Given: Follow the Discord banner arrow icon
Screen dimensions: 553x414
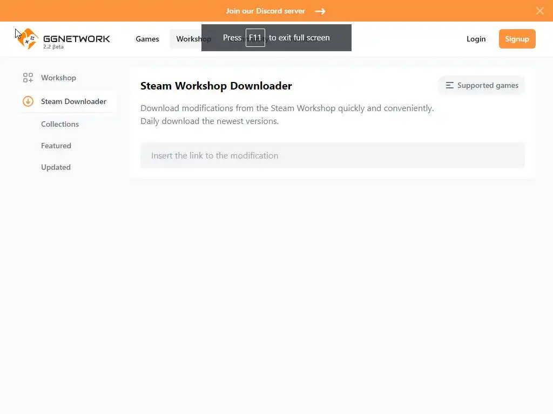Looking at the screenshot, I should point(320,11).
